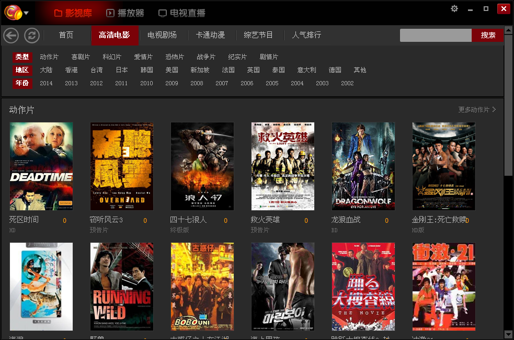Select the 美国 region filter
Screen dimensions: 514x340
click(172, 70)
